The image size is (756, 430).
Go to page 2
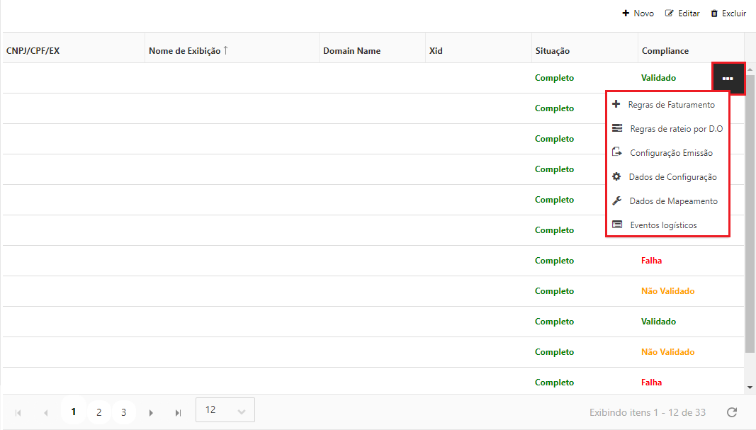coord(98,412)
